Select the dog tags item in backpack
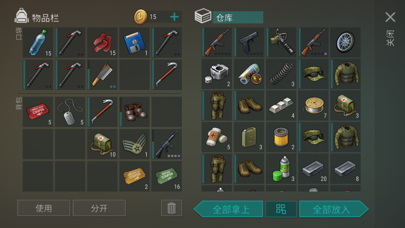 70,112
